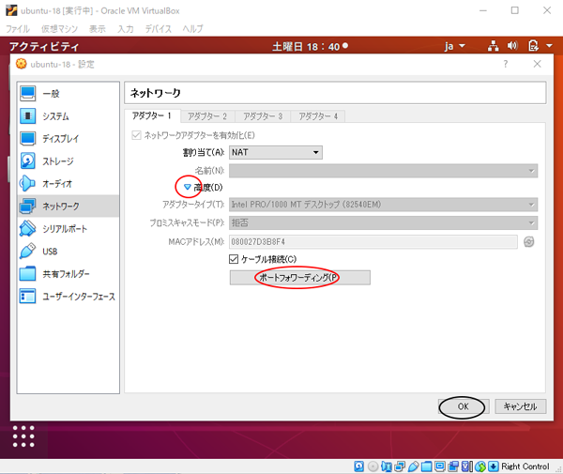563x474 pixels.
Task: Open the ファイル (File) menu
Action: point(18,29)
